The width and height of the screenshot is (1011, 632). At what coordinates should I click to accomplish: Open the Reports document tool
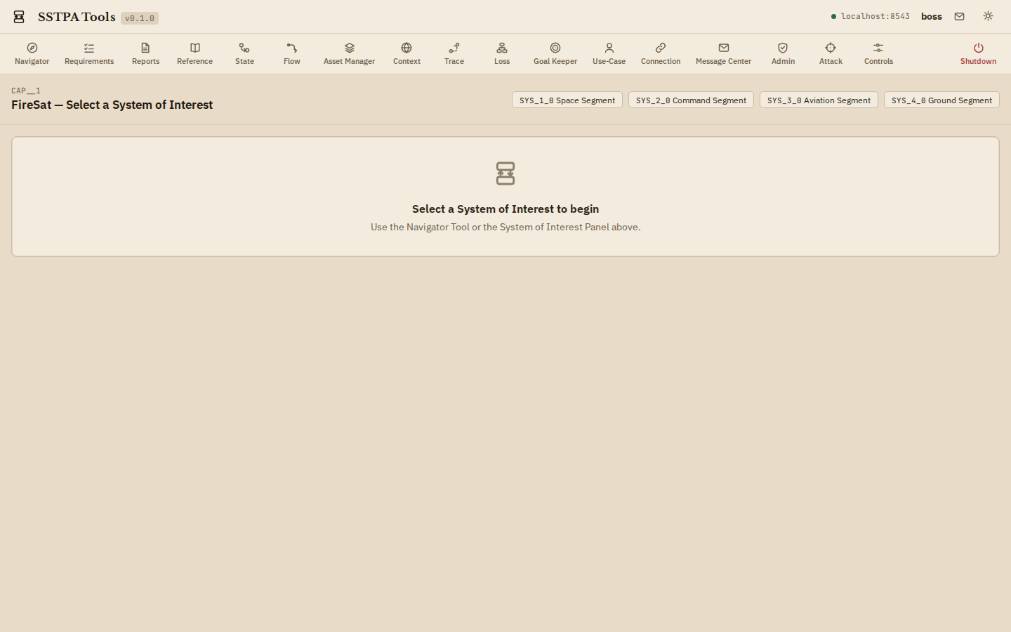tap(145, 53)
